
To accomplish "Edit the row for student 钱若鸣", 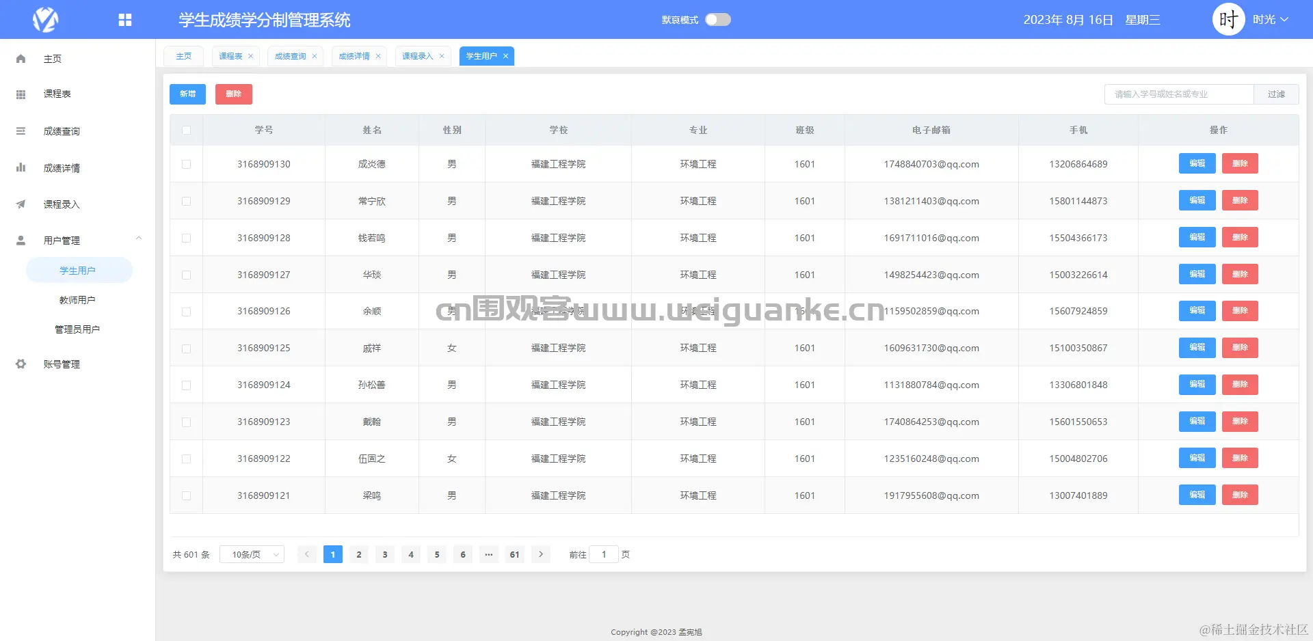I will (1197, 238).
